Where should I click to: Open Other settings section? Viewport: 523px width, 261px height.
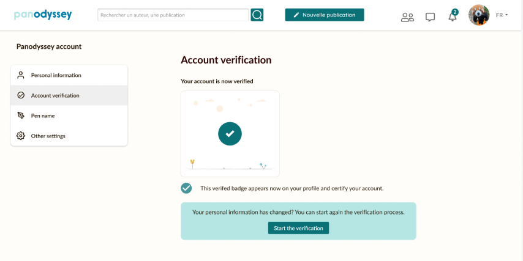(48, 136)
